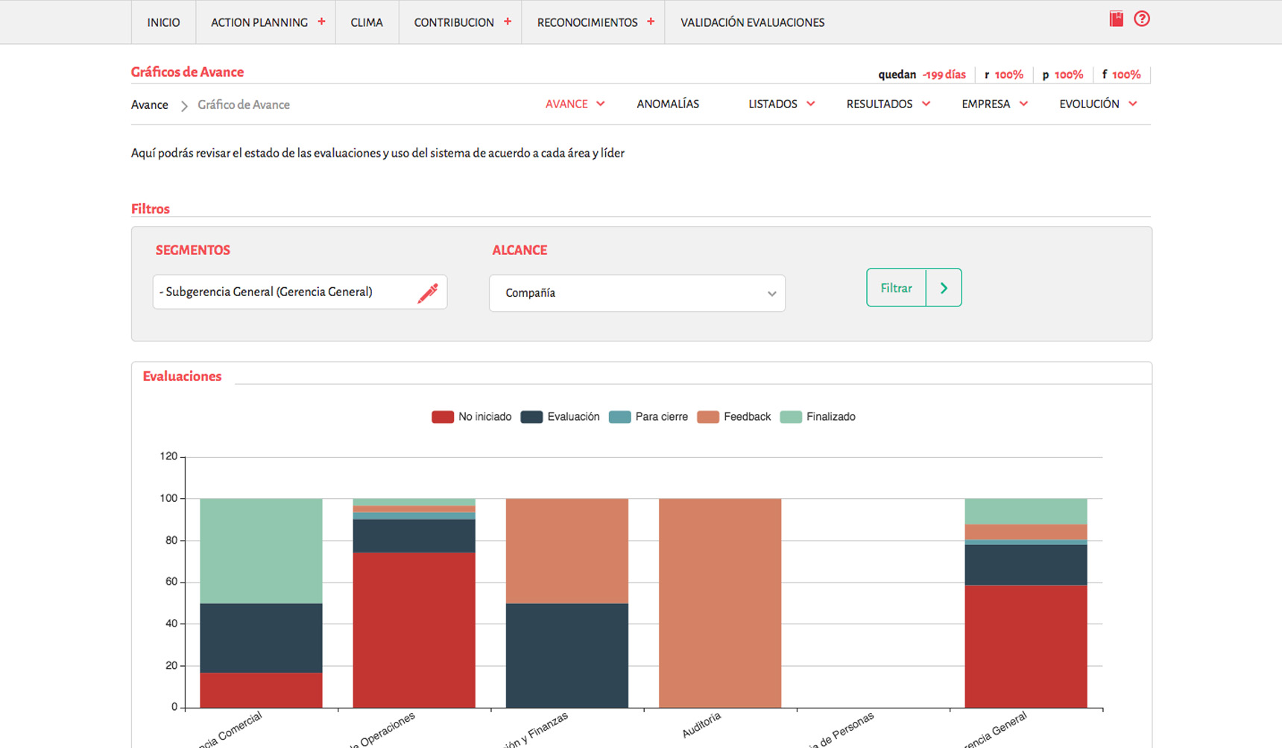
Task: Click plus icon beside Contribucion
Action: pyautogui.click(x=508, y=22)
